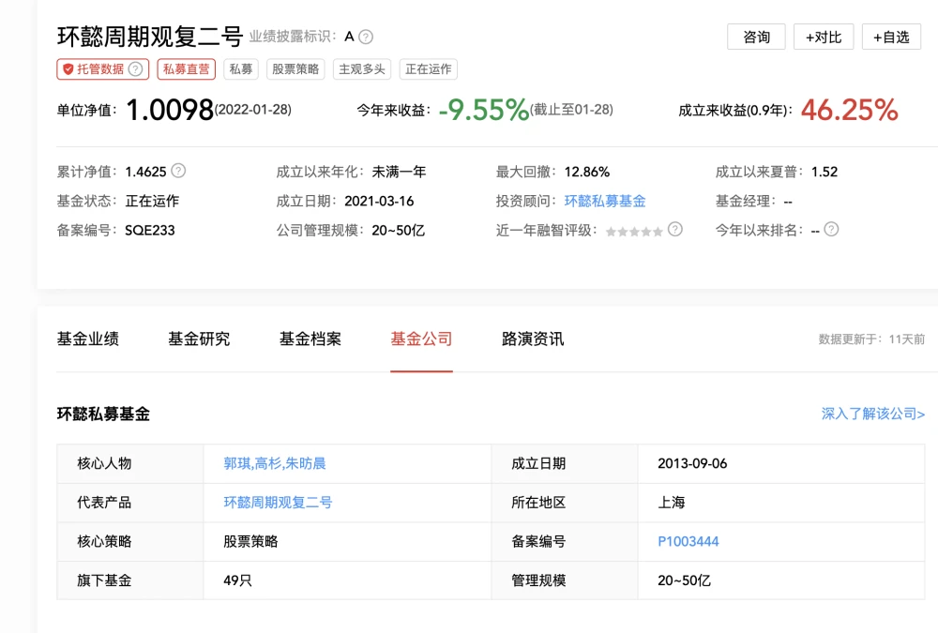Click 管理规模 table value 20~50亿
Viewport: 938px width, 633px height.
coord(685,580)
